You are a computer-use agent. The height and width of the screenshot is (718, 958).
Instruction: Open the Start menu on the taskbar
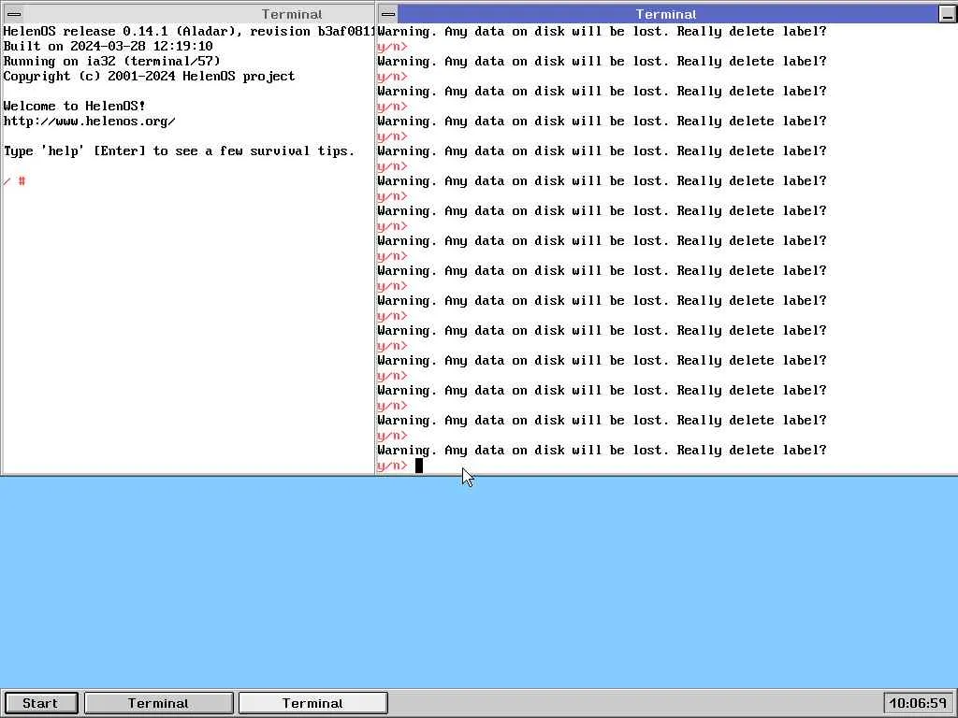coord(40,703)
